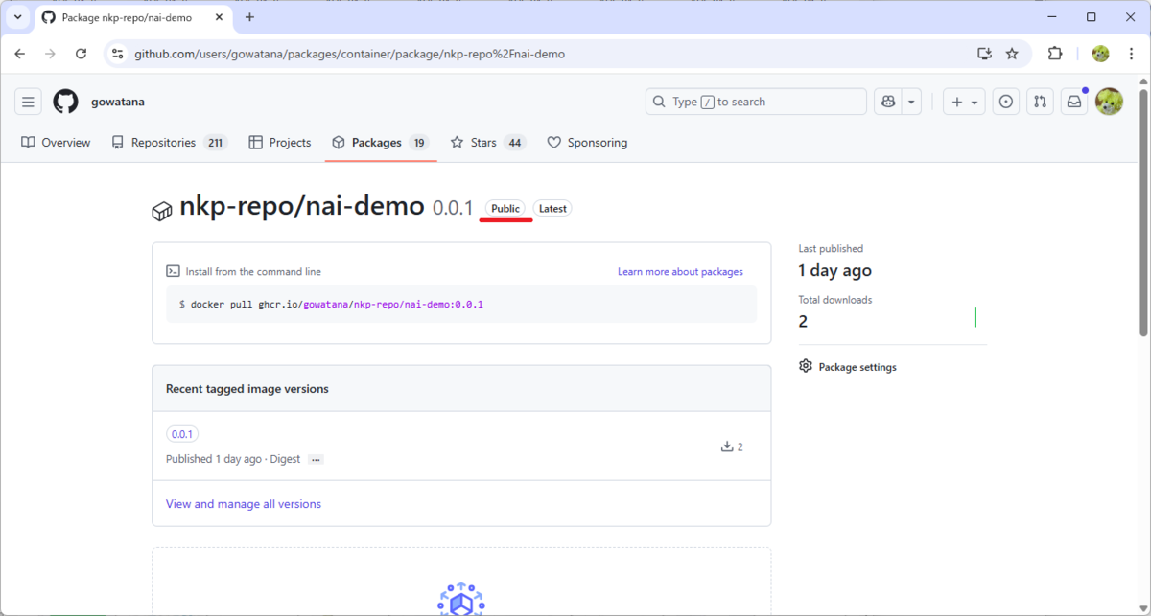Open the Pull requests icon in header
Image resolution: width=1151 pixels, height=616 pixels.
1040,102
